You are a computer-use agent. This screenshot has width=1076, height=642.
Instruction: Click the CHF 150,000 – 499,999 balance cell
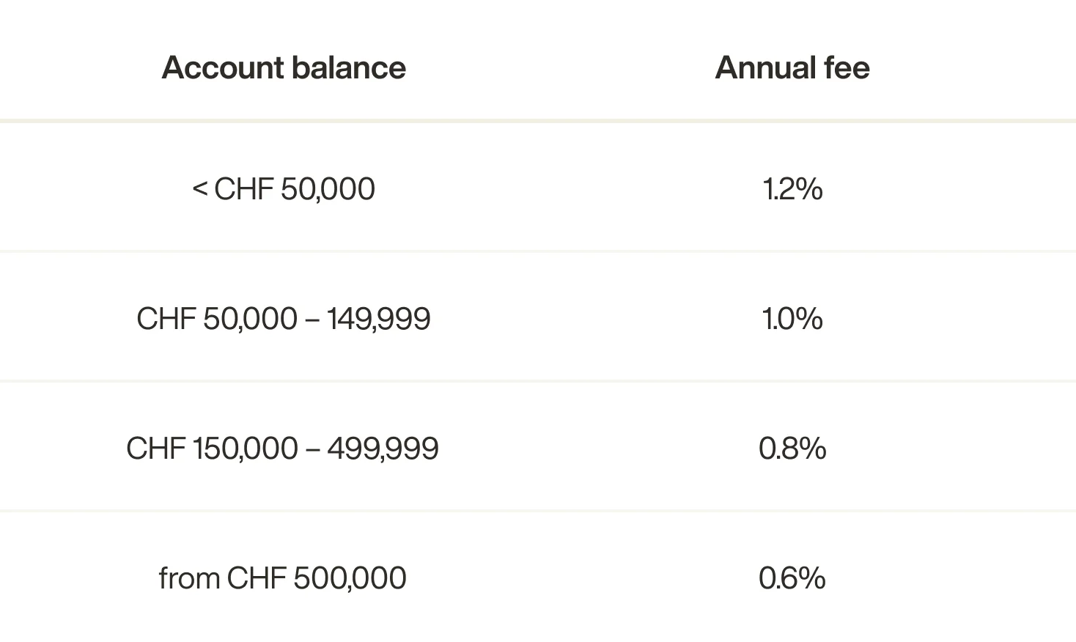tap(282, 449)
